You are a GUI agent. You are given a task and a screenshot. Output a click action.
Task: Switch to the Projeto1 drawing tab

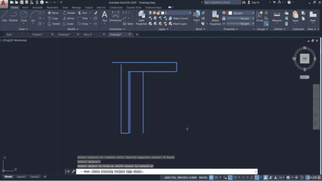37,35
